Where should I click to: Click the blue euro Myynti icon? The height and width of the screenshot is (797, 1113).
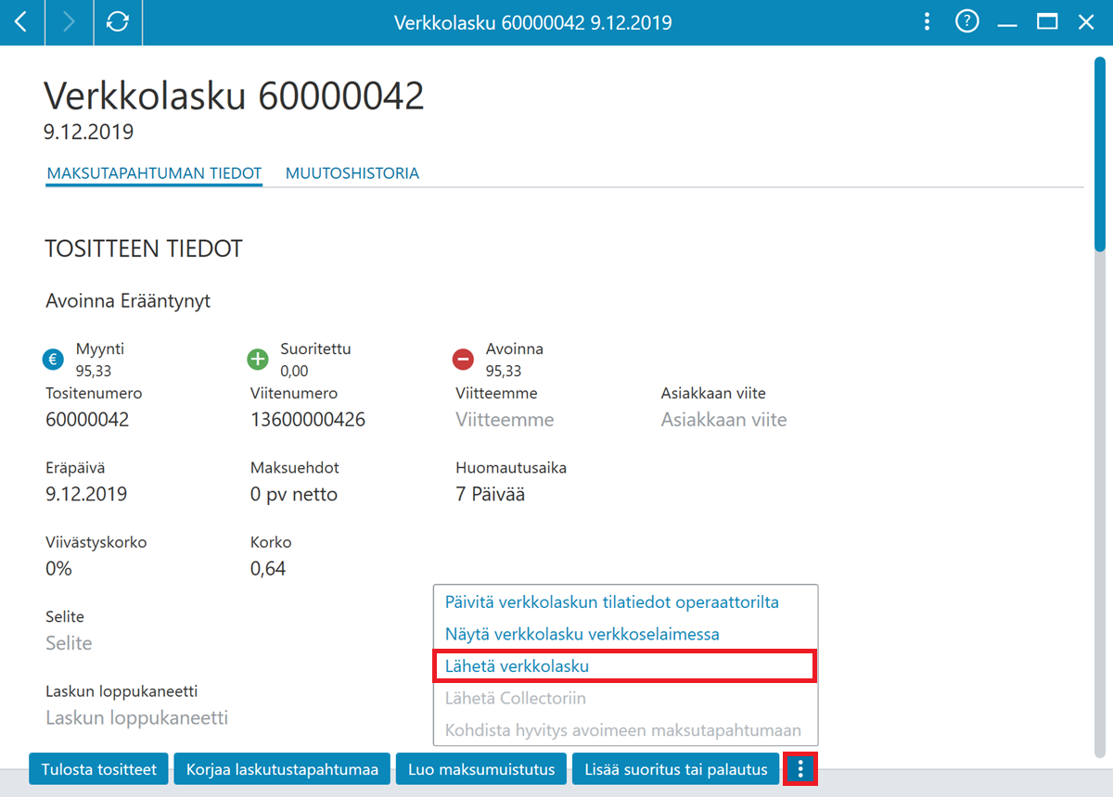pos(54,360)
